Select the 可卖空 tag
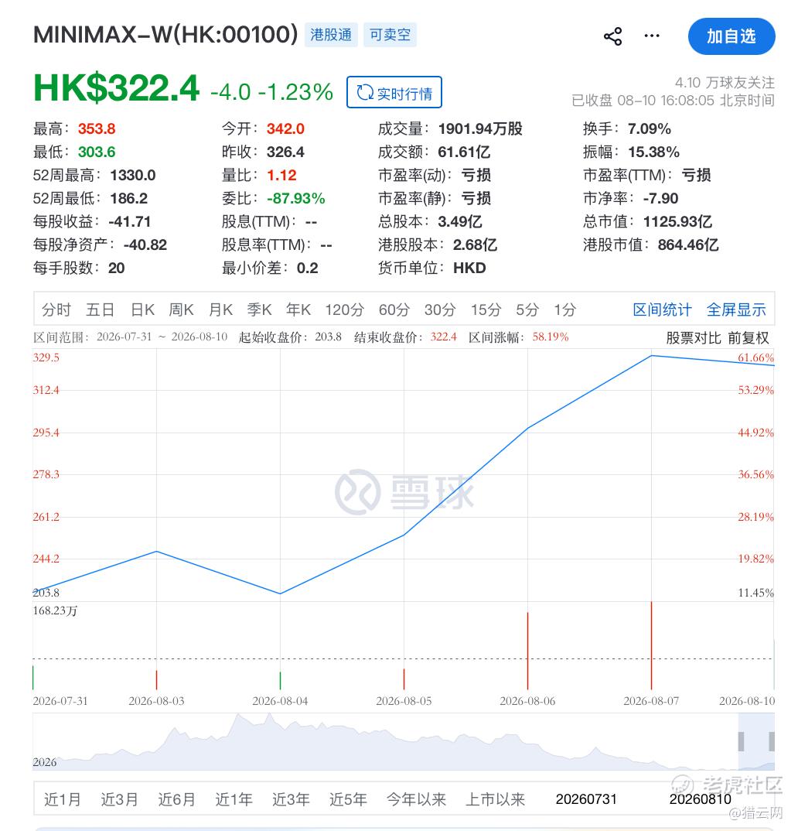This screenshot has width=798, height=831. pyautogui.click(x=390, y=35)
